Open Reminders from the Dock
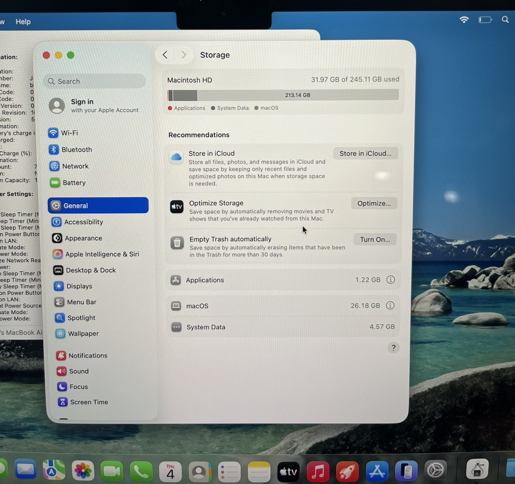The width and height of the screenshot is (515, 484). click(x=229, y=472)
